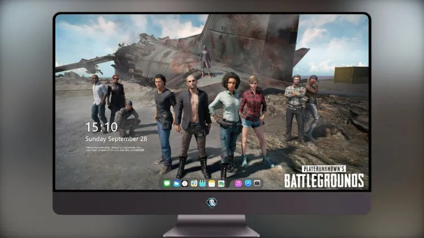Screen dimensions: 424x238
Task: Open the yellow Notes app in dock
Action: (212, 183)
